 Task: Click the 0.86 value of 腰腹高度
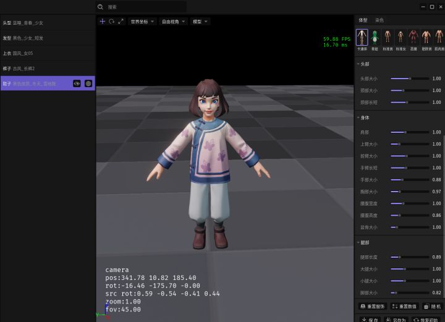coord(436,215)
